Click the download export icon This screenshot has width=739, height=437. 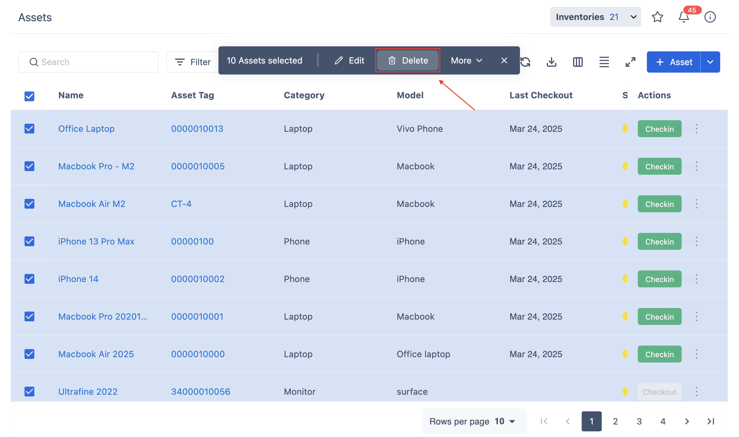(x=551, y=62)
